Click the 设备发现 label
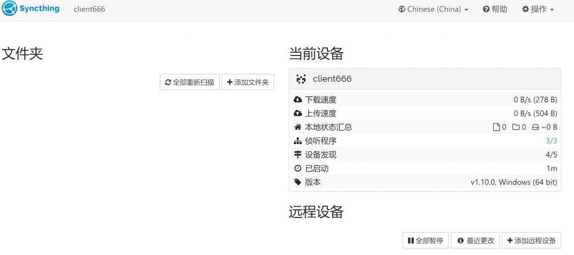Viewport: 574px width, 255px height. pyautogui.click(x=321, y=155)
